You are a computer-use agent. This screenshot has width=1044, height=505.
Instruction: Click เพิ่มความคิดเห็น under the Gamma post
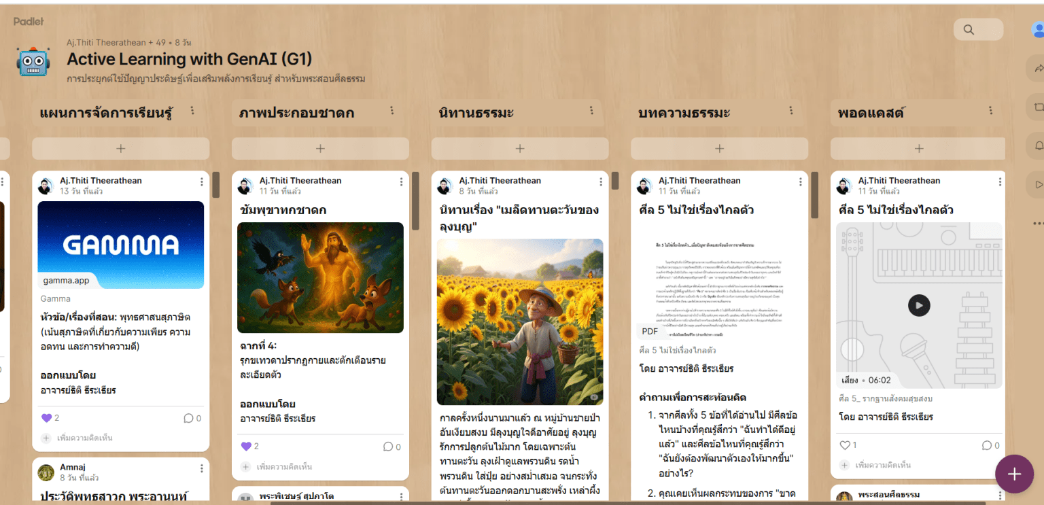point(84,438)
